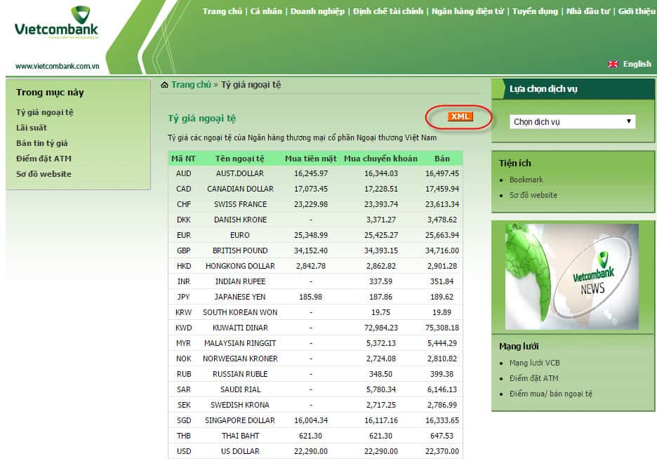Open the orange XML feed button
The image size is (657, 468).
[460, 116]
